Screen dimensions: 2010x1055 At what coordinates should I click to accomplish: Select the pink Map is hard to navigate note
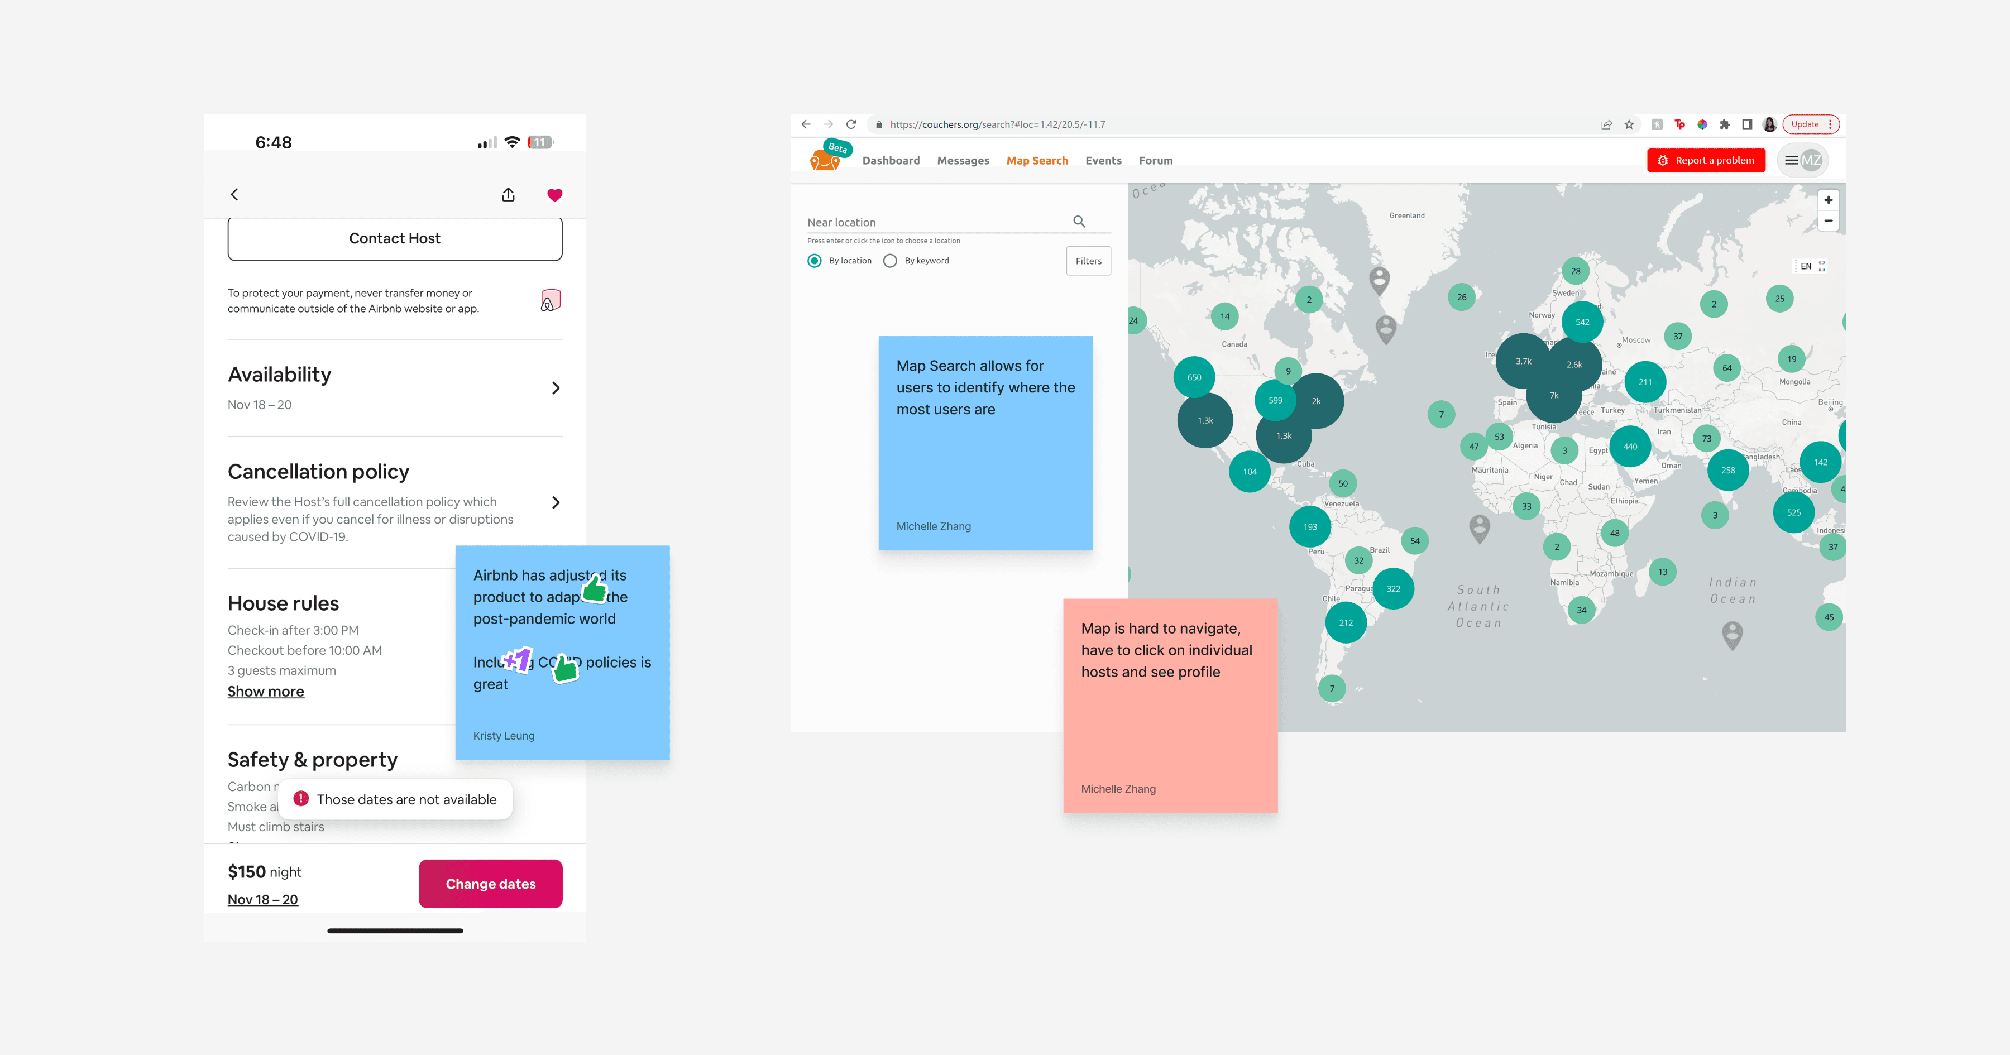(1170, 706)
